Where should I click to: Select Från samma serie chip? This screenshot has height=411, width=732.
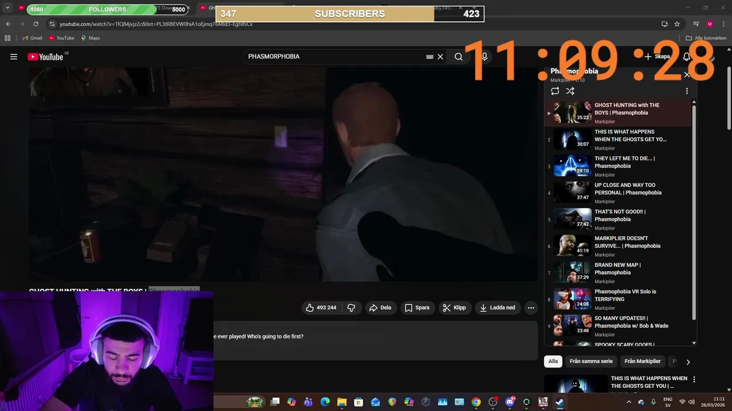point(591,361)
